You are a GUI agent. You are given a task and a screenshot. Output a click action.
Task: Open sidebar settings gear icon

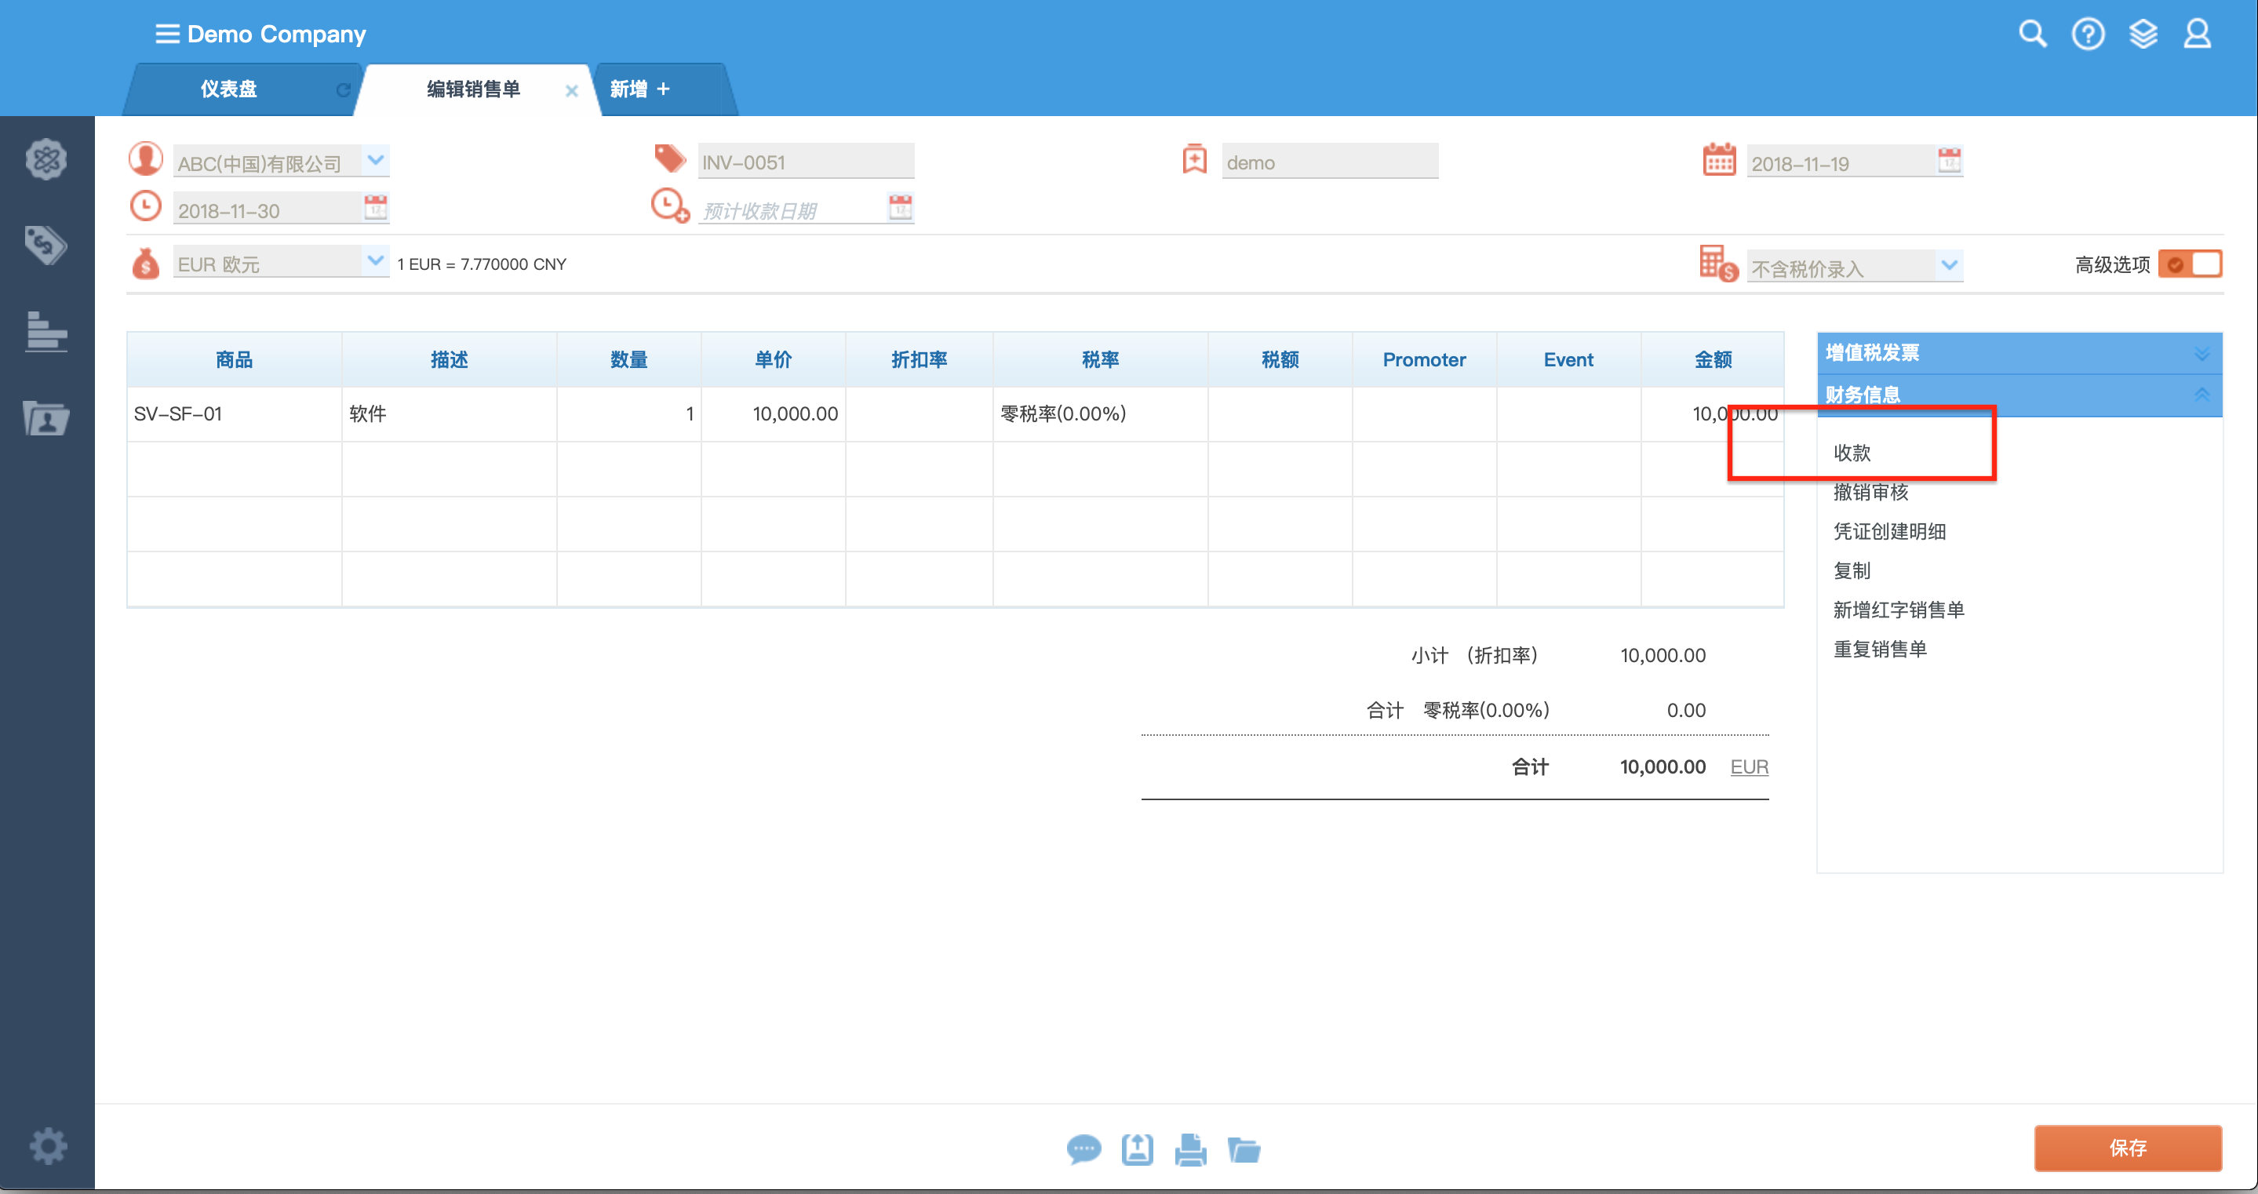47,1146
